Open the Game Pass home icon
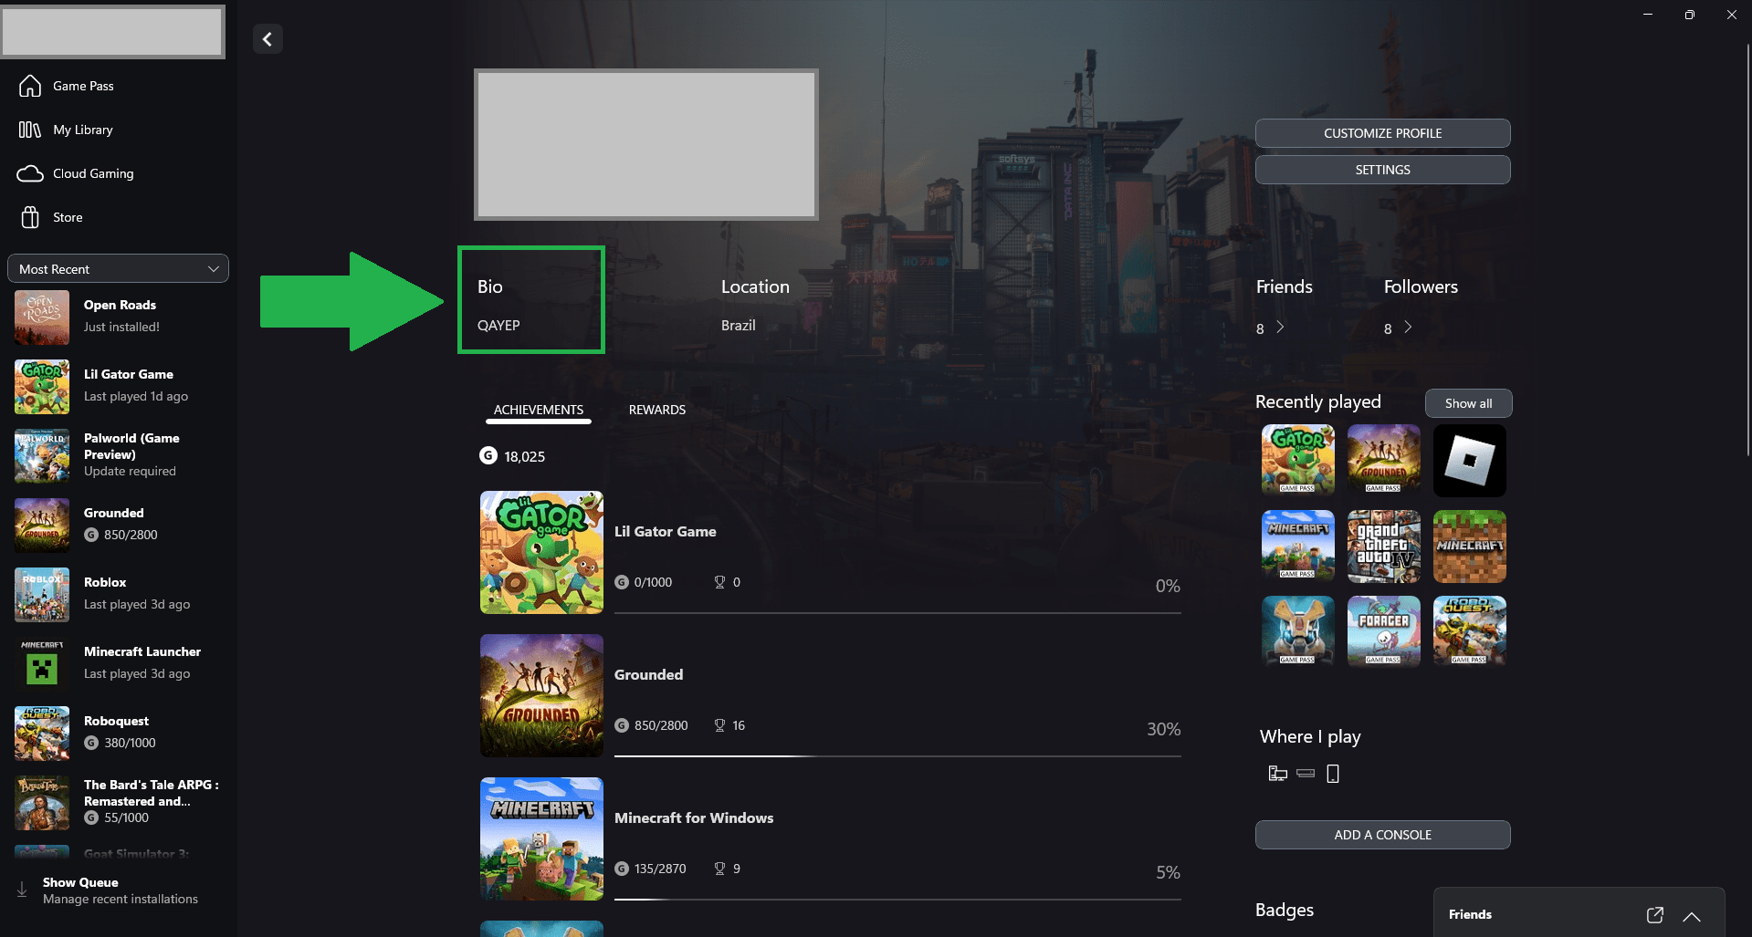 click(30, 86)
